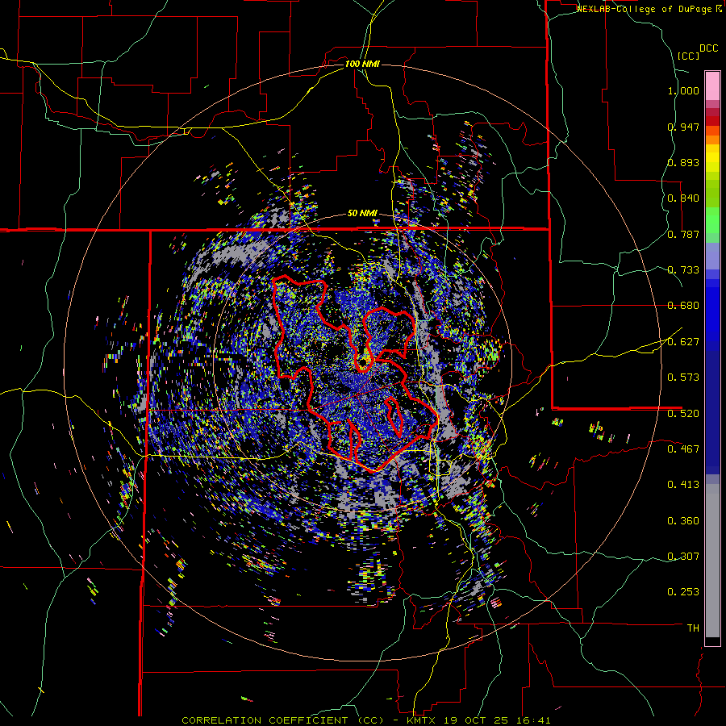Image resolution: width=726 pixels, height=726 pixels.
Task: Click the TH threshold label
Action: pyautogui.click(x=693, y=628)
